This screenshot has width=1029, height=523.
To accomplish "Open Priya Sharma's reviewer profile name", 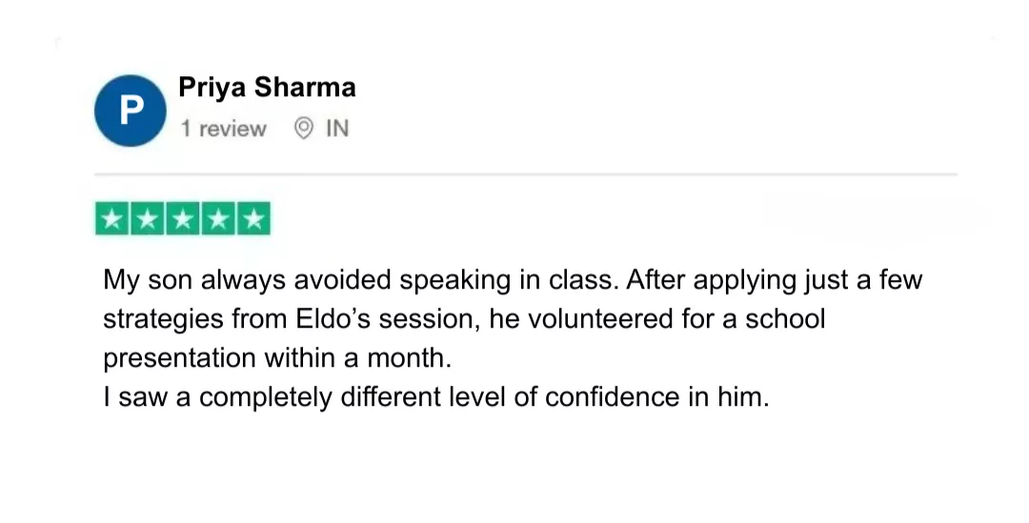I will [267, 88].
